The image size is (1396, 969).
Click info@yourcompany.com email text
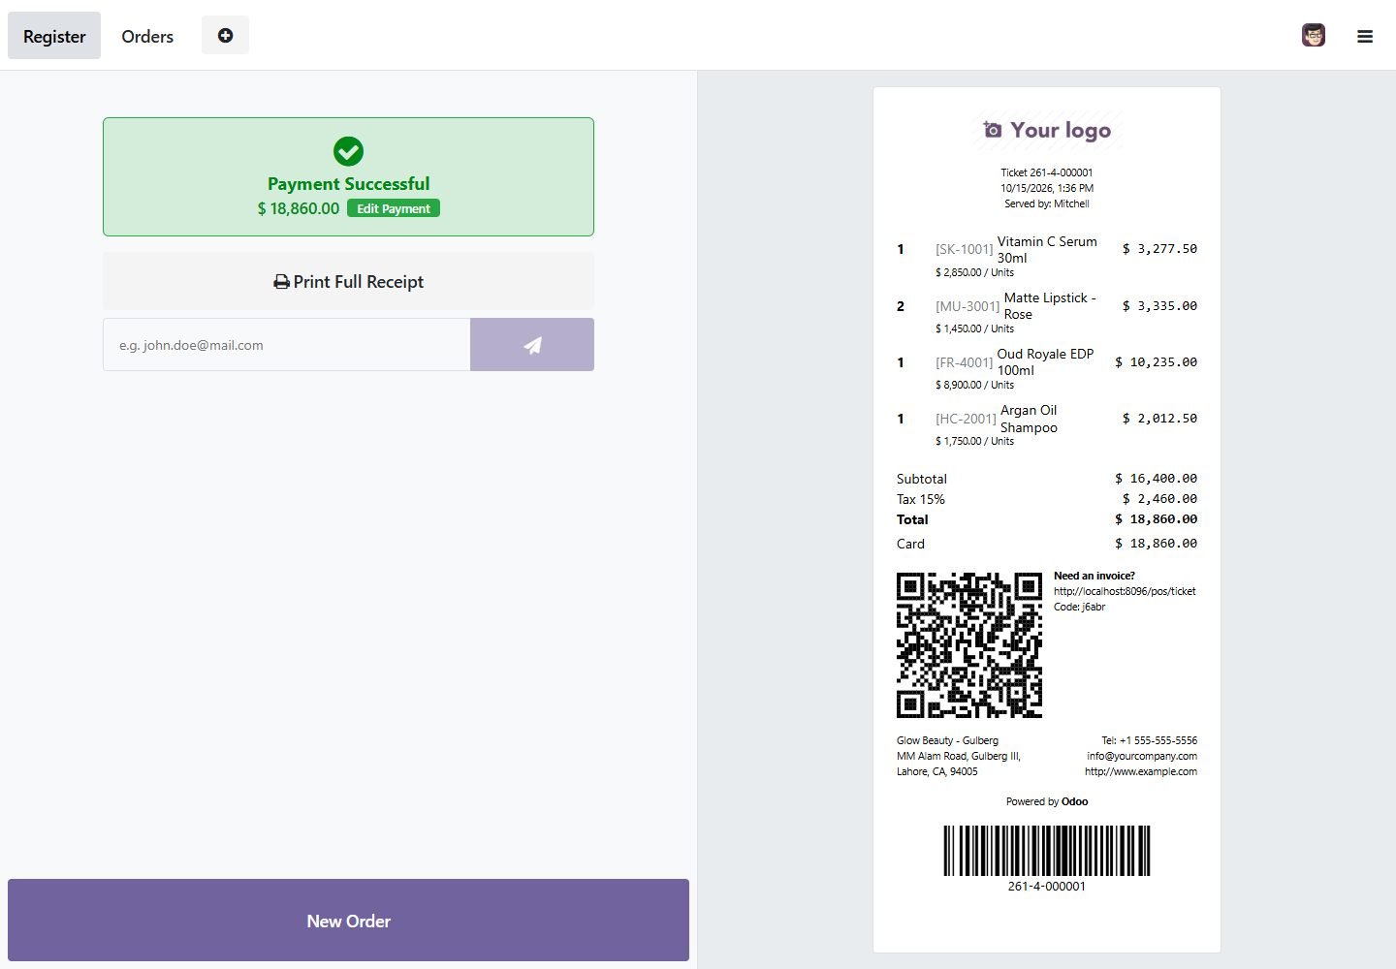tap(1142, 756)
